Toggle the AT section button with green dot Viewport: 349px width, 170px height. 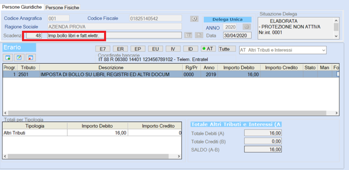point(208,49)
